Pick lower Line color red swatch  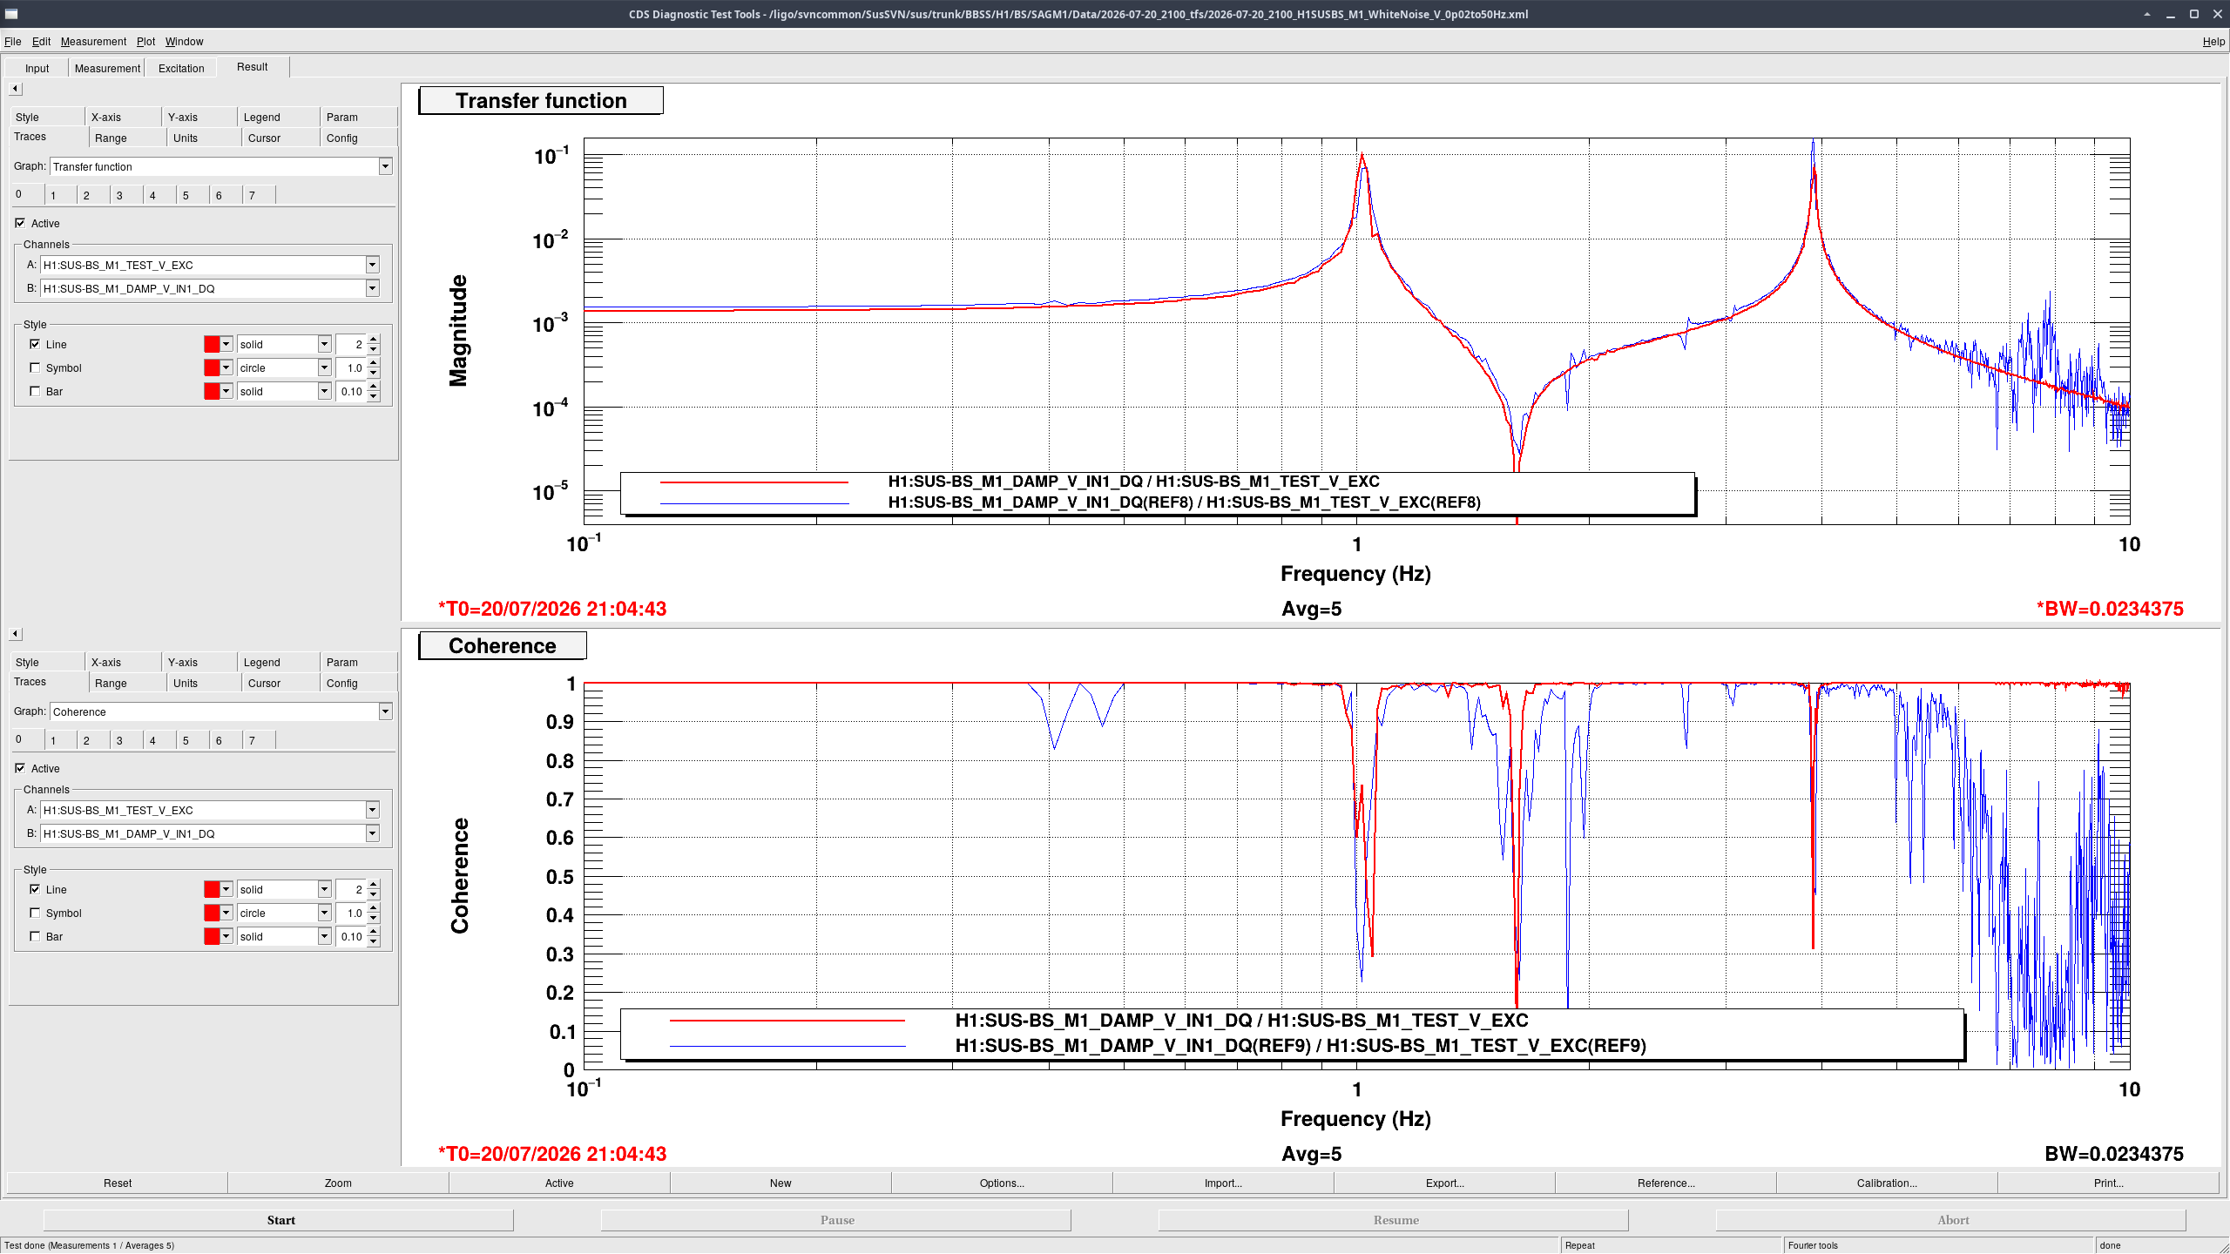click(x=212, y=889)
